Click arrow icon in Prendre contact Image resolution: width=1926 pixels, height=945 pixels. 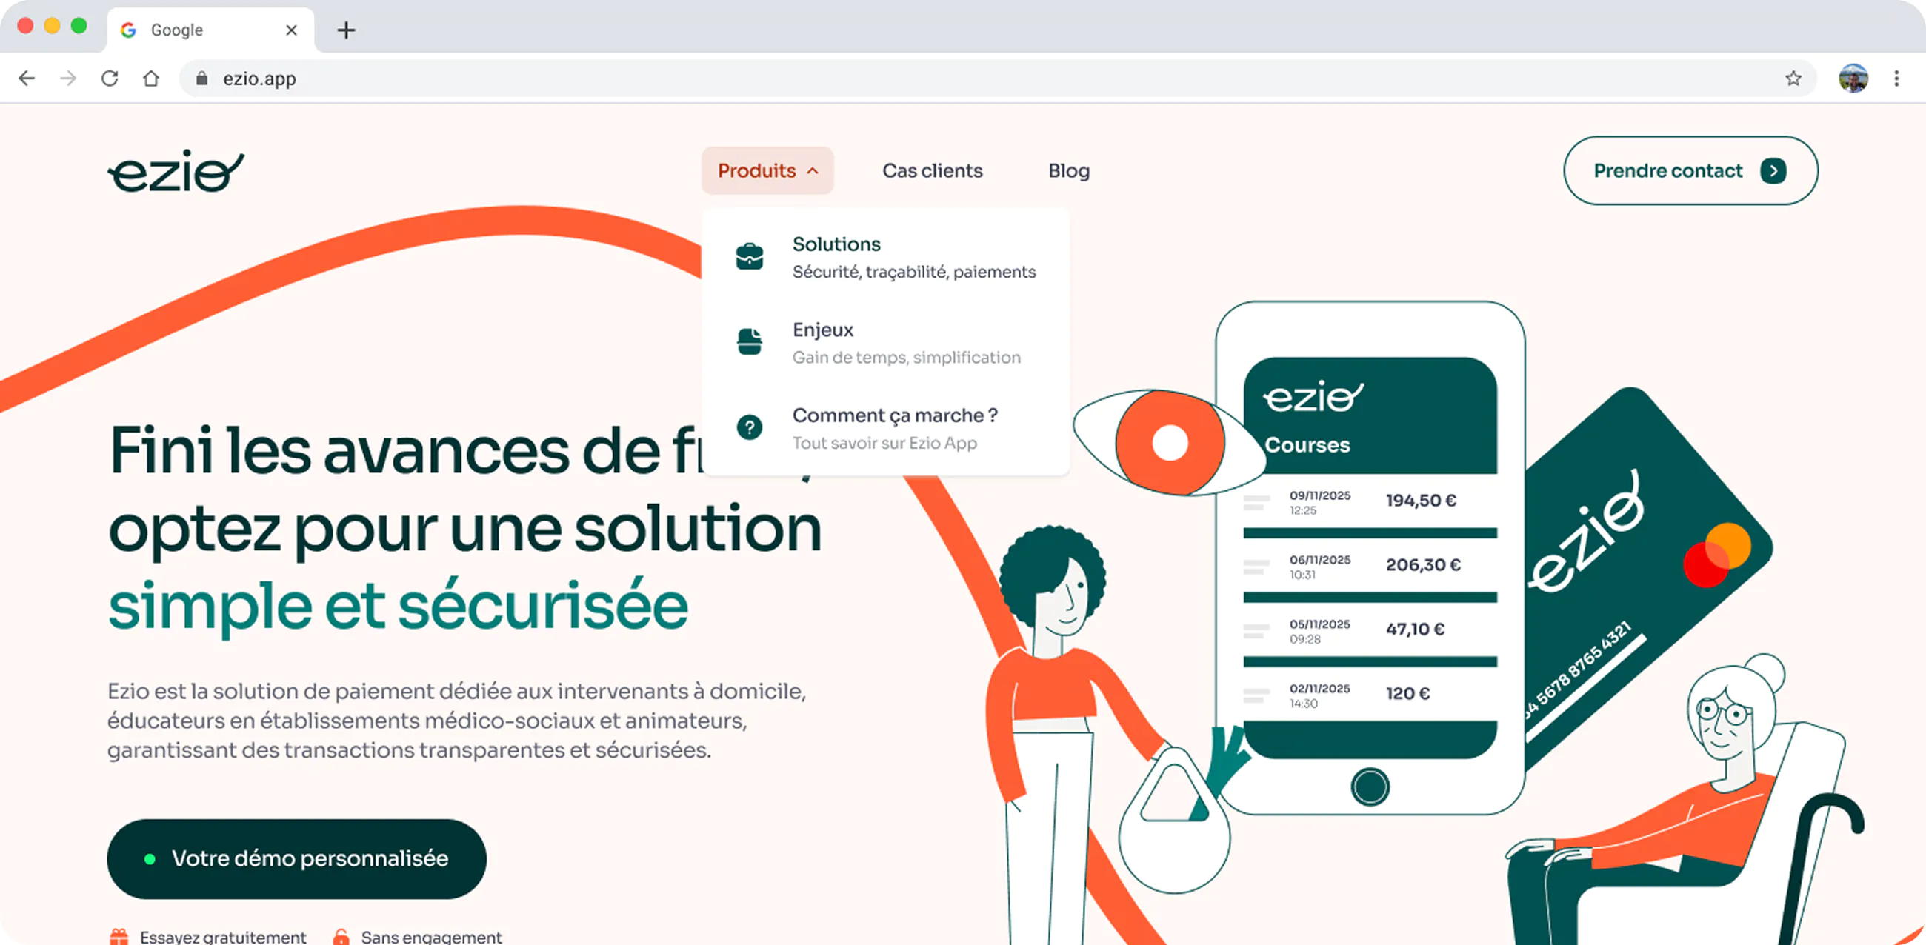(x=1773, y=170)
